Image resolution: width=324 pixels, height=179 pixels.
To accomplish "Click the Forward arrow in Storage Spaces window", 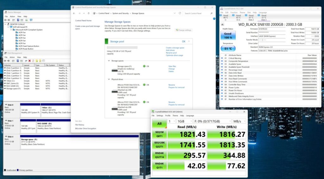I will tap(79, 13).
